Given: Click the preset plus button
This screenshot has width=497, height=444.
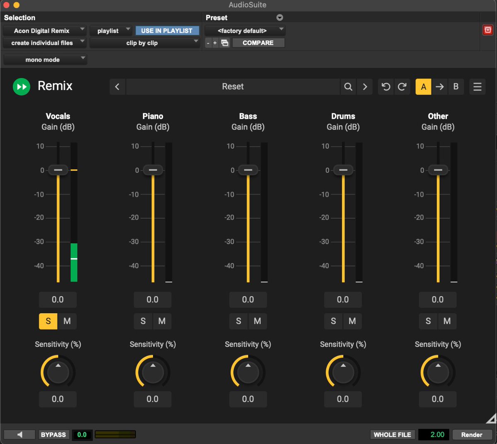Looking at the screenshot, I should 215,43.
